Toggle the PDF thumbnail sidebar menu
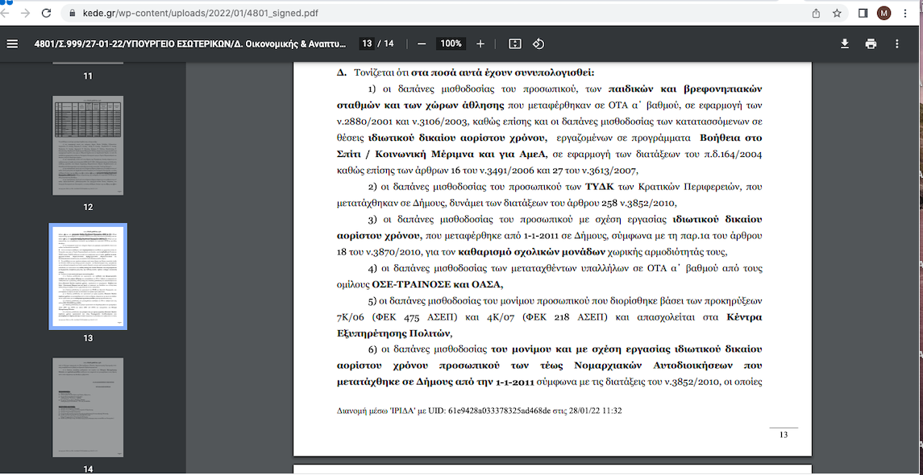This screenshot has height=475, width=923. pos(12,43)
